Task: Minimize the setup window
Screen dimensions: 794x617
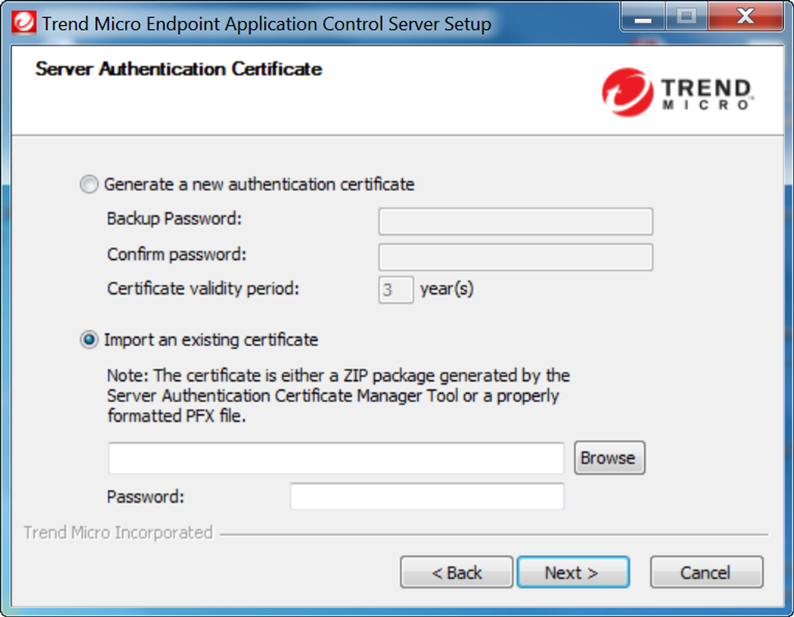Action: click(x=643, y=18)
